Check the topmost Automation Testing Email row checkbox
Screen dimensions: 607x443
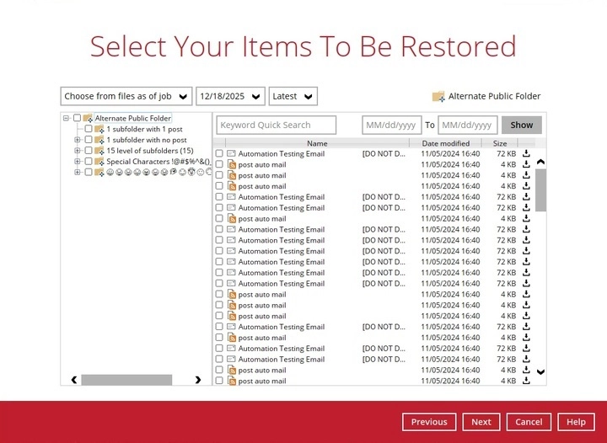(x=219, y=153)
